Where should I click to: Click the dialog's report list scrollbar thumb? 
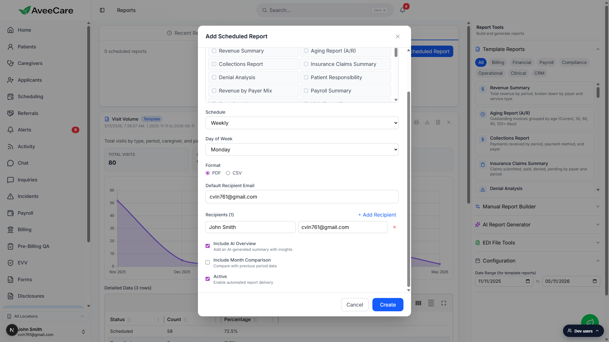(396, 53)
